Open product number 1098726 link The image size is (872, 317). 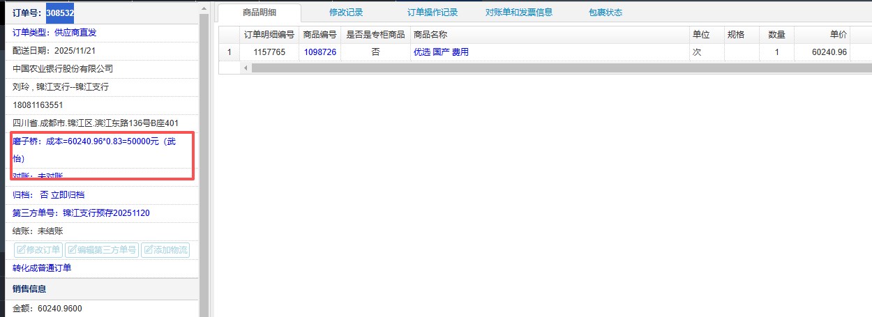click(320, 52)
